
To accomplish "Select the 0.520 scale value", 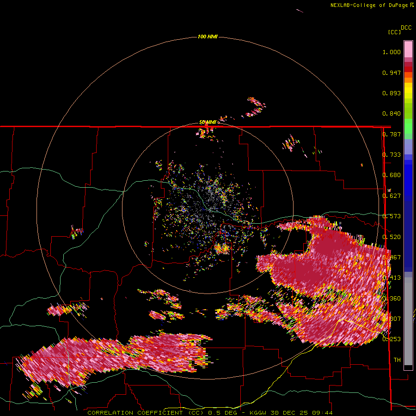I will pyautogui.click(x=392, y=237).
